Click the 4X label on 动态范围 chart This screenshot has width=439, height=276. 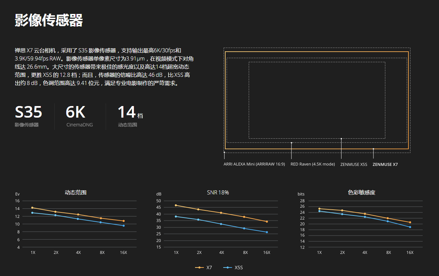[x=78, y=253]
